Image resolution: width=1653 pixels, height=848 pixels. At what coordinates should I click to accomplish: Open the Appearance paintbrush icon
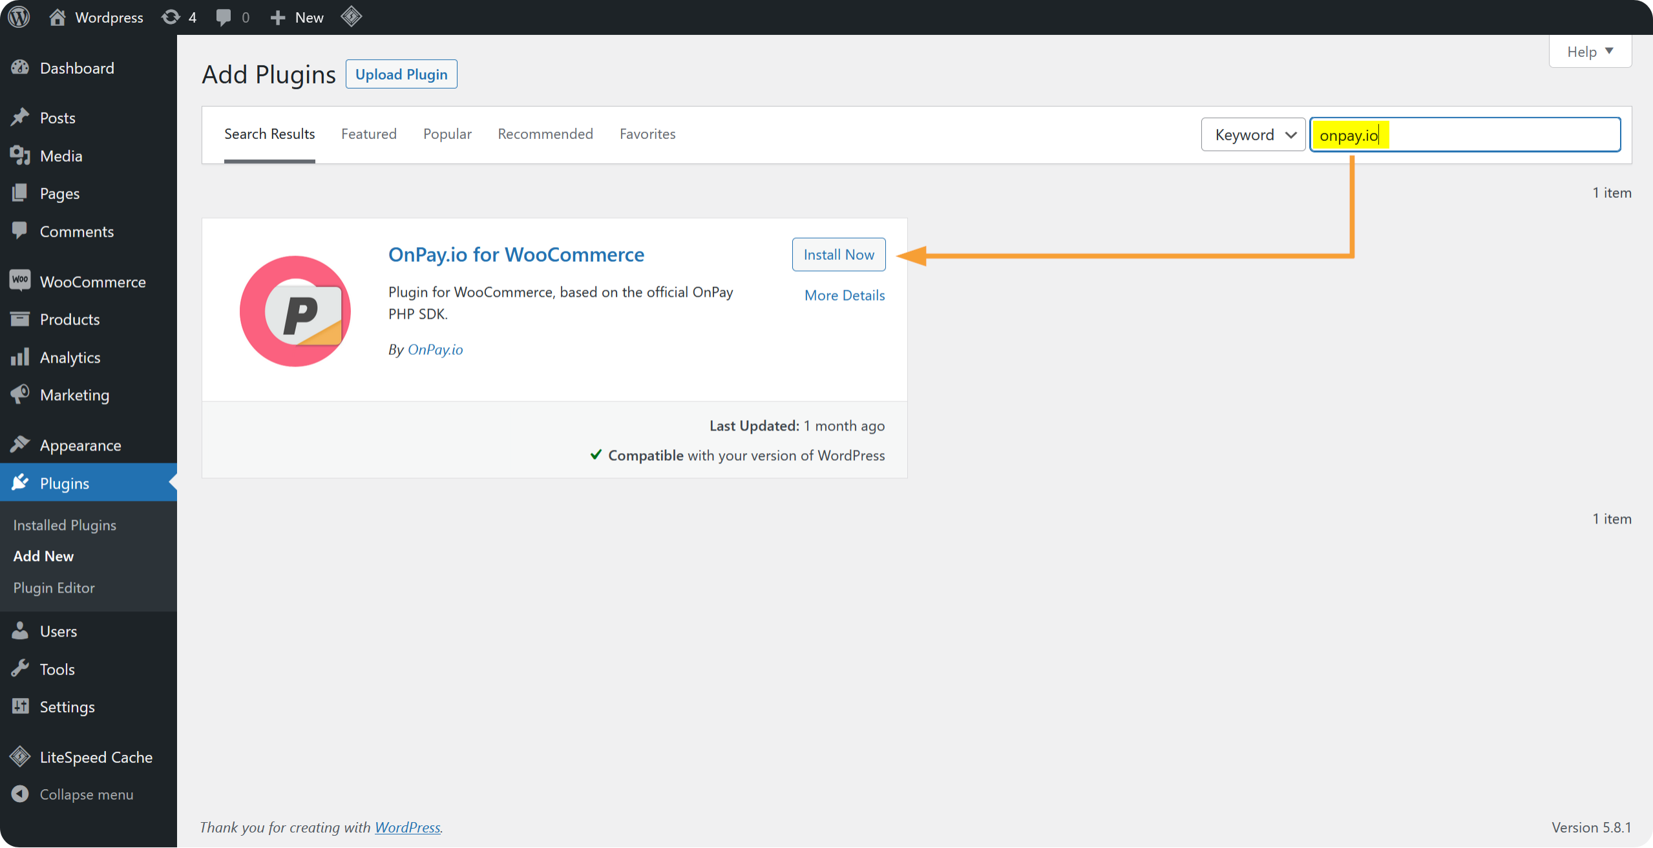(x=20, y=444)
